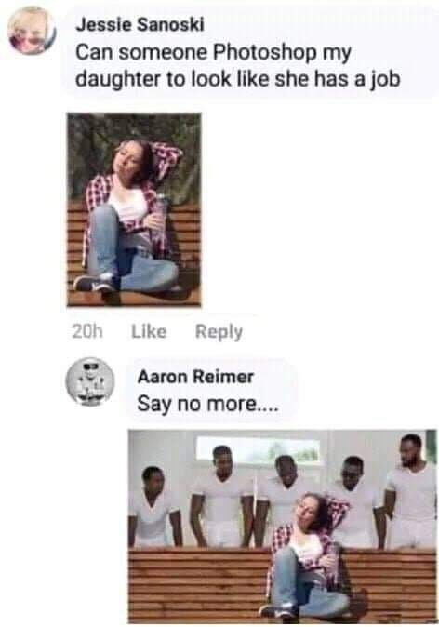The height and width of the screenshot is (627, 439).
Task: Click the Jessie Sanoski name link
Action: tap(140, 25)
